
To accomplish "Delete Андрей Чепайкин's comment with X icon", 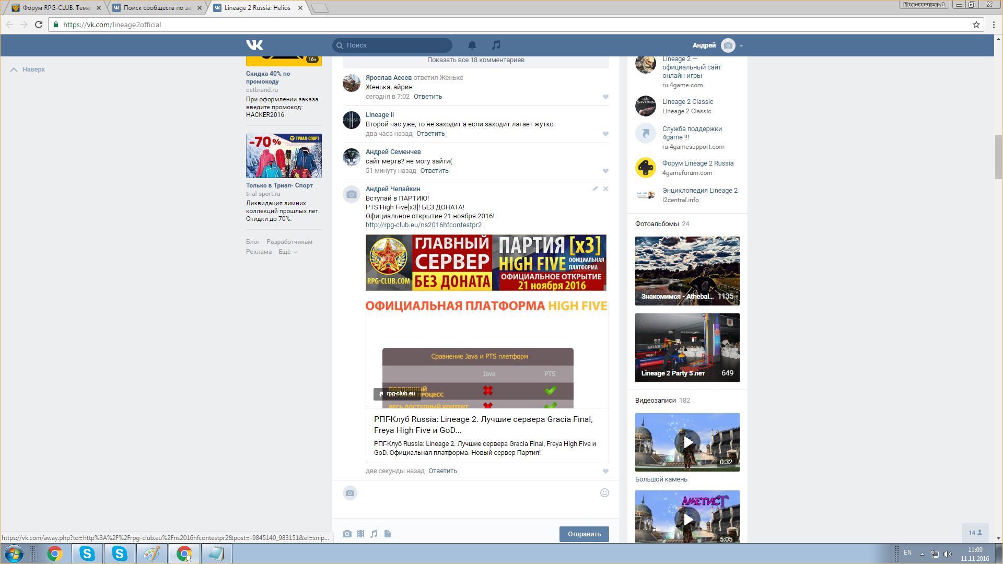I will 605,189.
